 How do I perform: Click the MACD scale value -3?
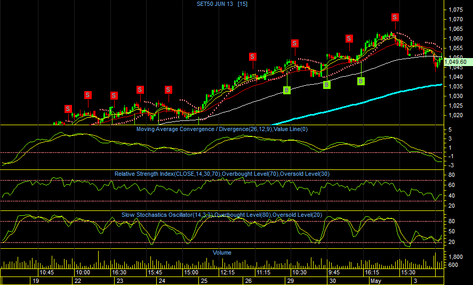[450, 165]
